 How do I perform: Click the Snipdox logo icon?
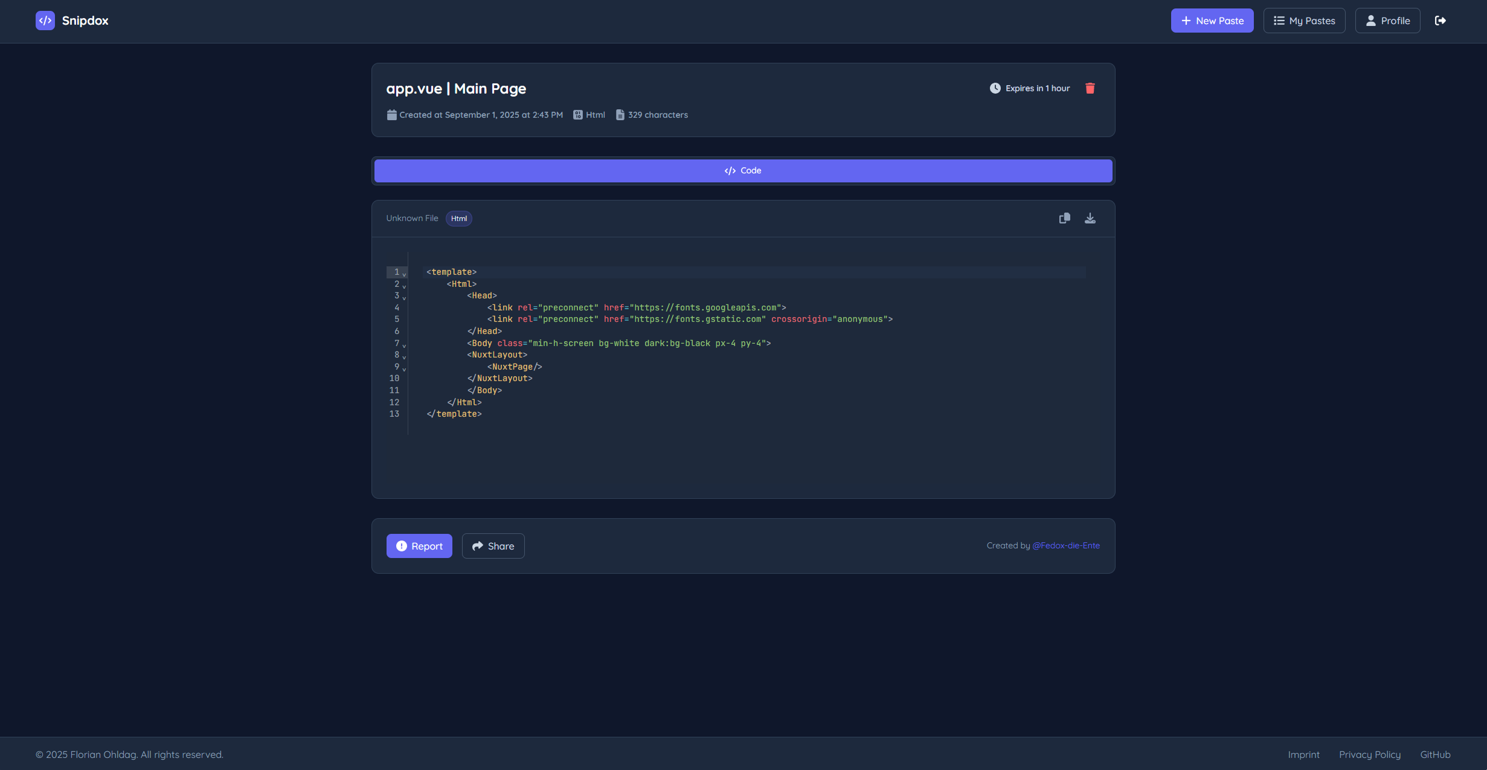click(45, 21)
